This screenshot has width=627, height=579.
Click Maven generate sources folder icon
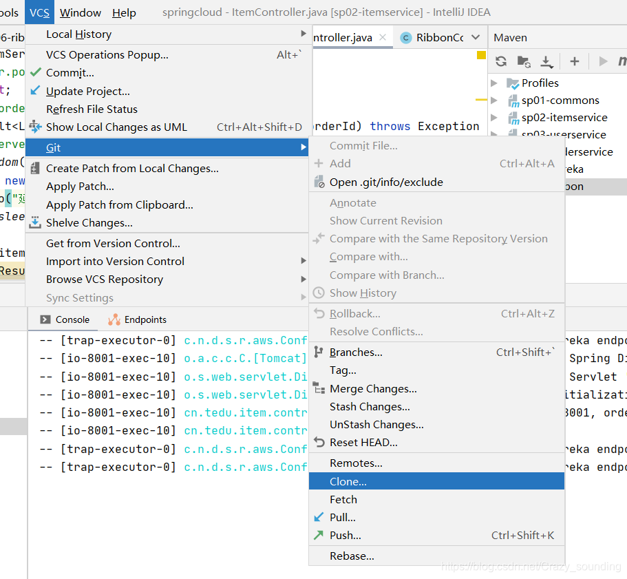tap(524, 61)
